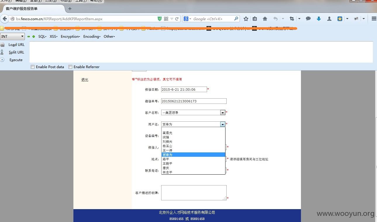Go back with browser back arrow
Image resolution: width=377 pixels, height=222 pixels.
point(4,19)
